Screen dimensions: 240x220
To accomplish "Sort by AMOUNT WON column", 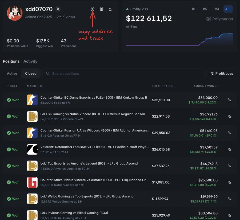I will coord(205,86).
